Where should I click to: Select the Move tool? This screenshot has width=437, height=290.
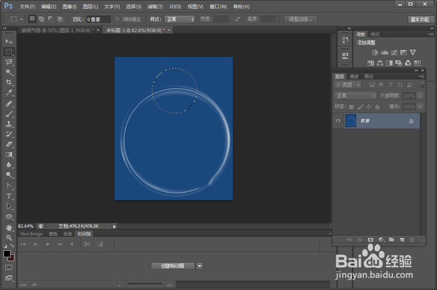(x=9, y=42)
